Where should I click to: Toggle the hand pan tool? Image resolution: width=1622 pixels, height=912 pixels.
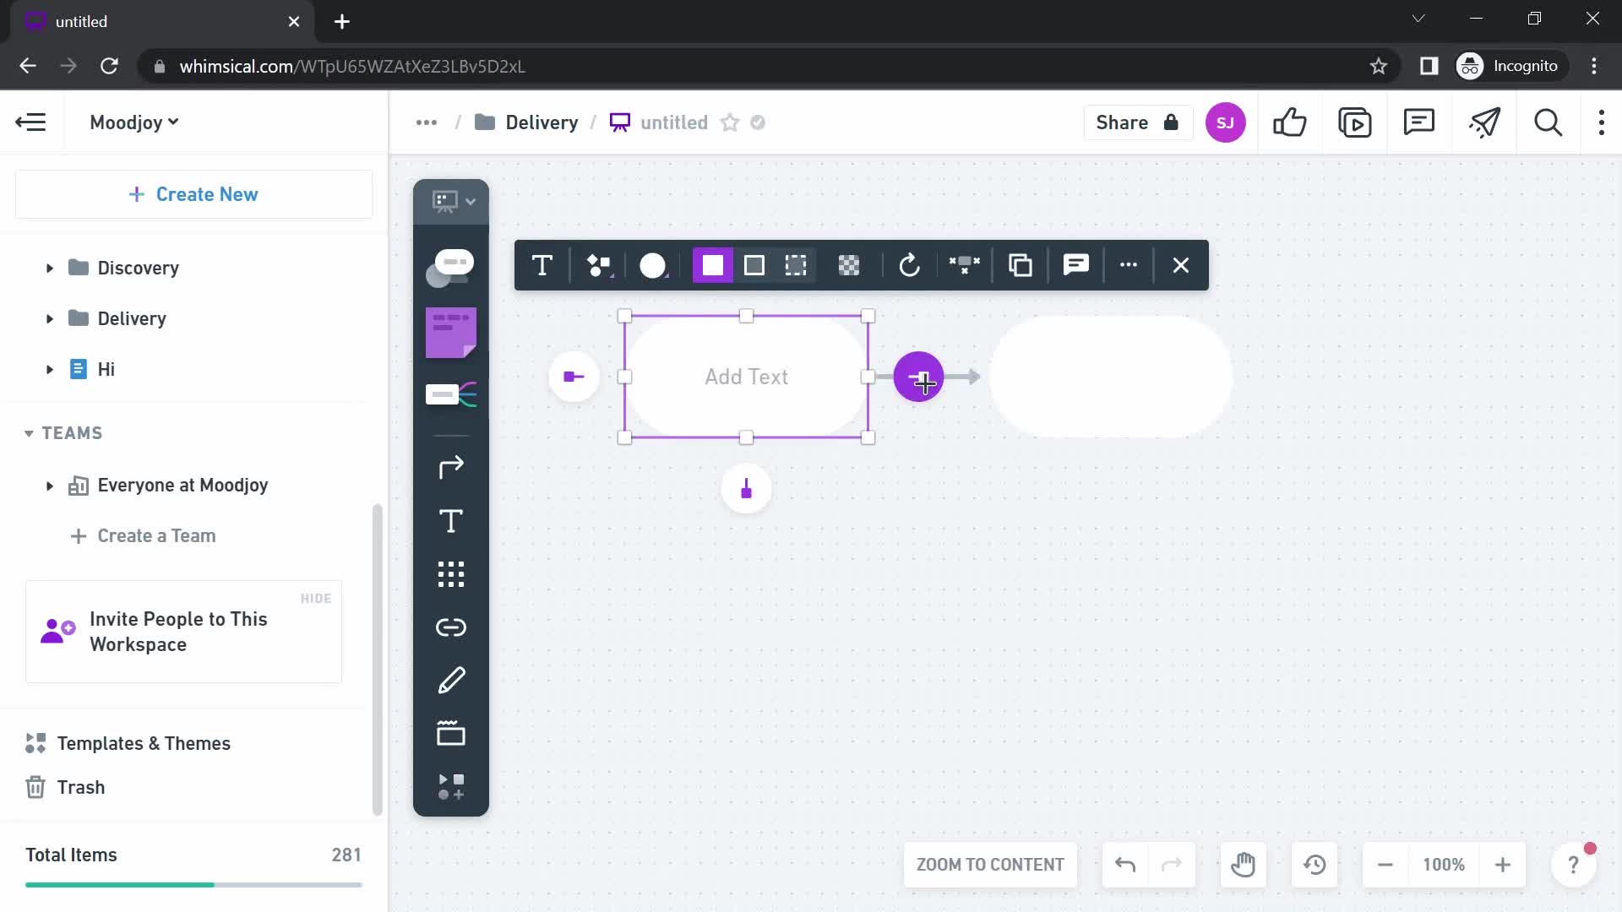(1243, 865)
